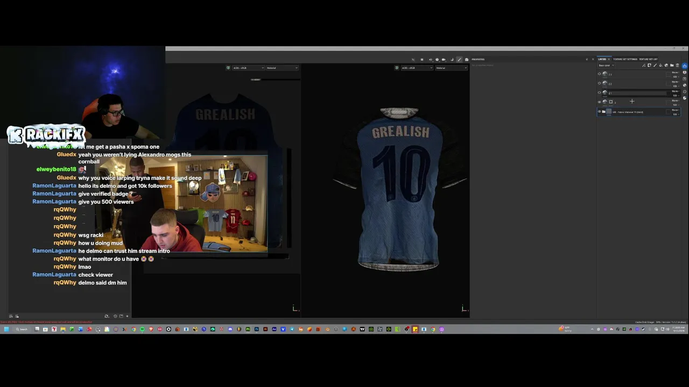Click the sphere thumbnail of layer 2.1
Viewport: 689px width, 387px height.
pyautogui.click(x=604, y=92)
